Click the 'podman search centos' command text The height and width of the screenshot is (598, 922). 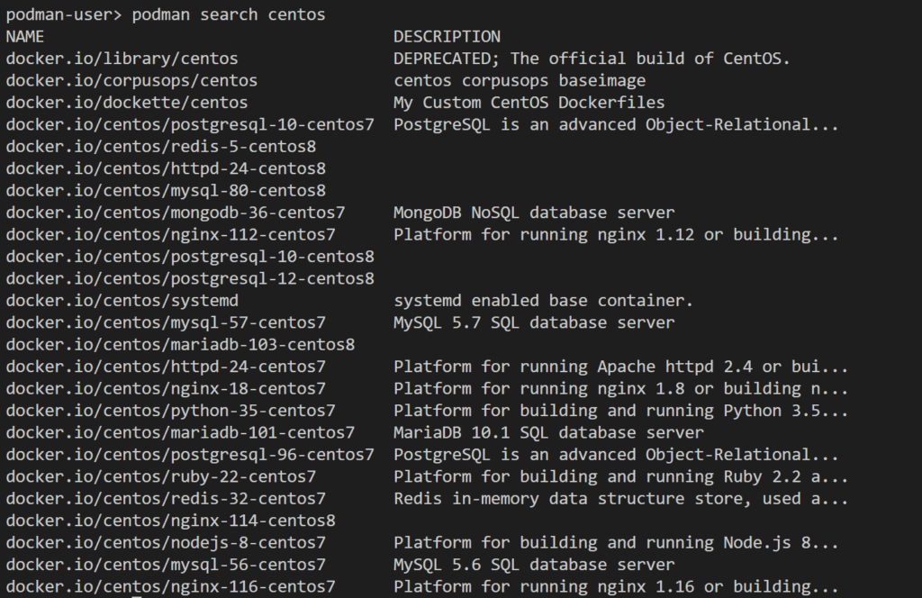[228, 14]
